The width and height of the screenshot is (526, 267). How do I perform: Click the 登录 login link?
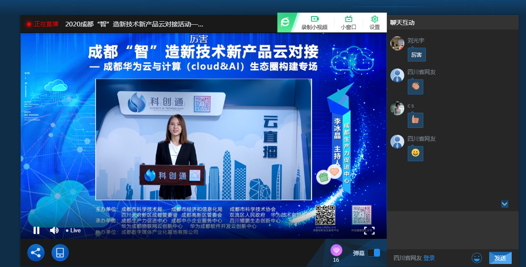tap(429, 258)
